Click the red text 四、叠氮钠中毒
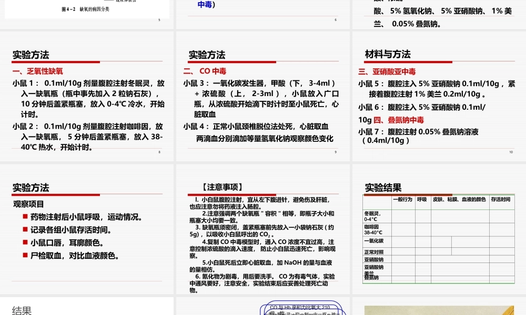This screenshot has height=315, width=526. (x=399, y=120)
